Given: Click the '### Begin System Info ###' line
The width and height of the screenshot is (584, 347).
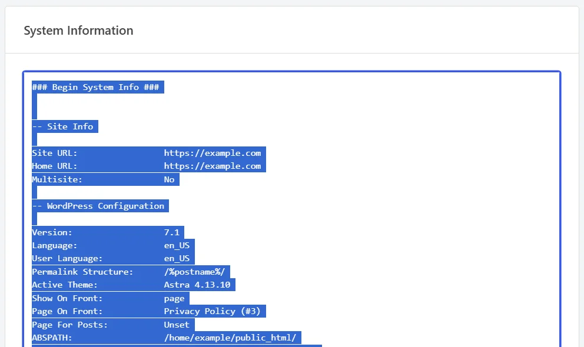Looking at the screenshot, I should [96, 87].
